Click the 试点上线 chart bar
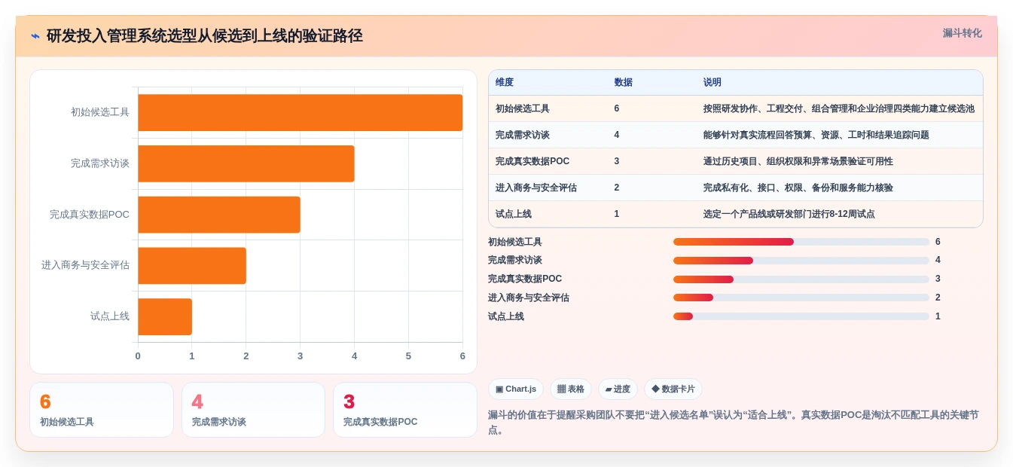1013x467 pixels. [165, 316]
